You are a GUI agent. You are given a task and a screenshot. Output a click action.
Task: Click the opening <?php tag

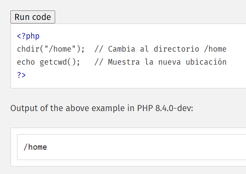[x=28, y=36]
